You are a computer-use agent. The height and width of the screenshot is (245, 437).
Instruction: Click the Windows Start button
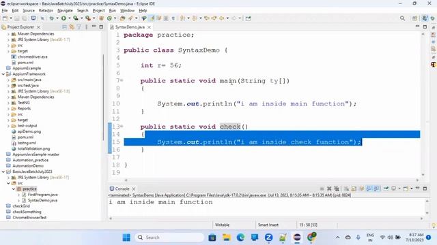(x=126, y=238)
